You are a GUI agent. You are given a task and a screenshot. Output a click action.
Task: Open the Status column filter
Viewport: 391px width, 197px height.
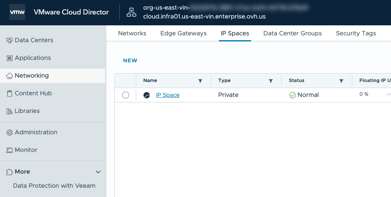pos(341,81)
